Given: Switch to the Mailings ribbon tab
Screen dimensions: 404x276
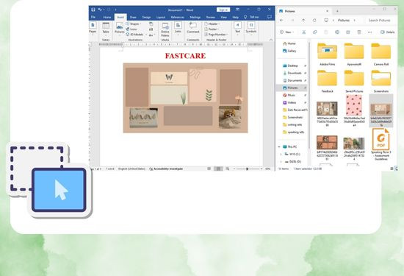Looking at the screenshot, I should pyautogui.click(x=195, y=18).
